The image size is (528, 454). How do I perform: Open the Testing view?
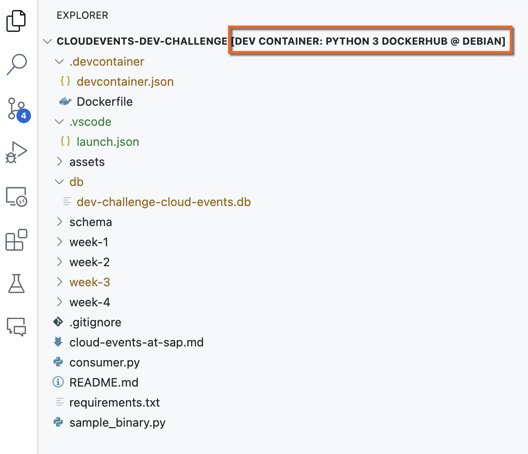point(16,284)
